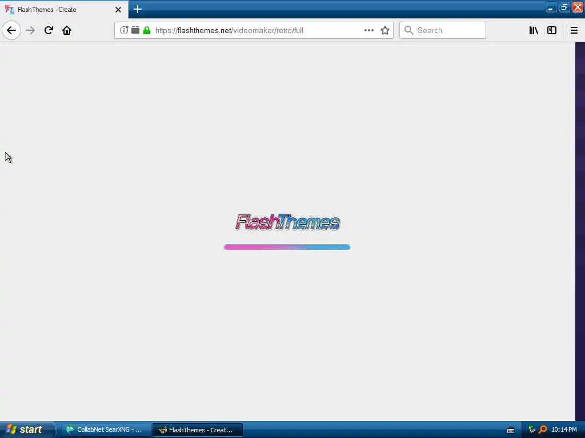Screen dimensions: 585x438
Task: View the green padlock connection details
Action: [x=147, y=30]
